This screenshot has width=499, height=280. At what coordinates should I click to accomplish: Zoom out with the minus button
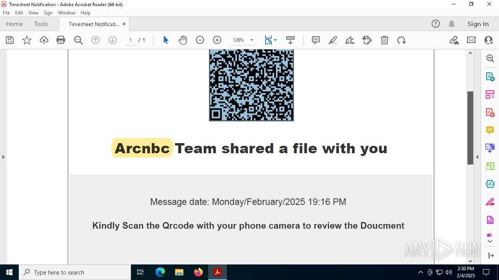200,40
